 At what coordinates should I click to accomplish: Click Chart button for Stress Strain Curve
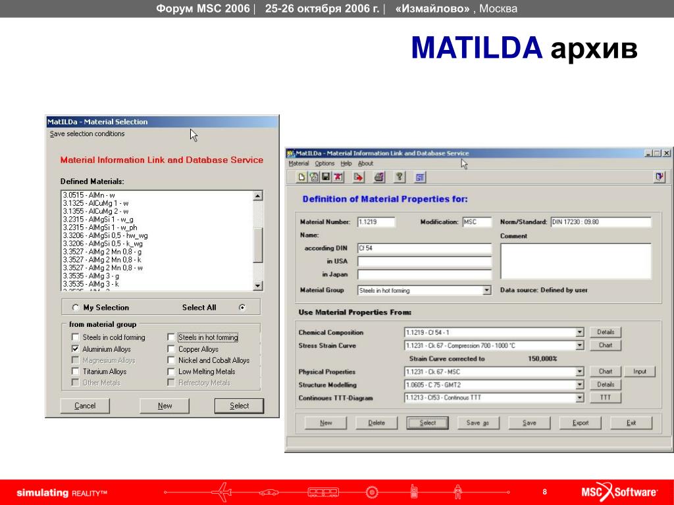pyautogui.click(x=606, y=345)
